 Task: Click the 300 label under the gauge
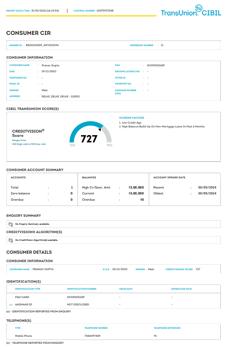(72, 145)
